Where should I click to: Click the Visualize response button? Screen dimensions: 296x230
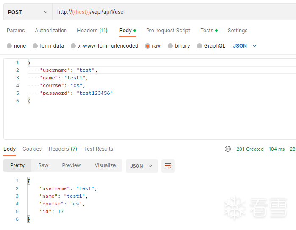(105, 165)
